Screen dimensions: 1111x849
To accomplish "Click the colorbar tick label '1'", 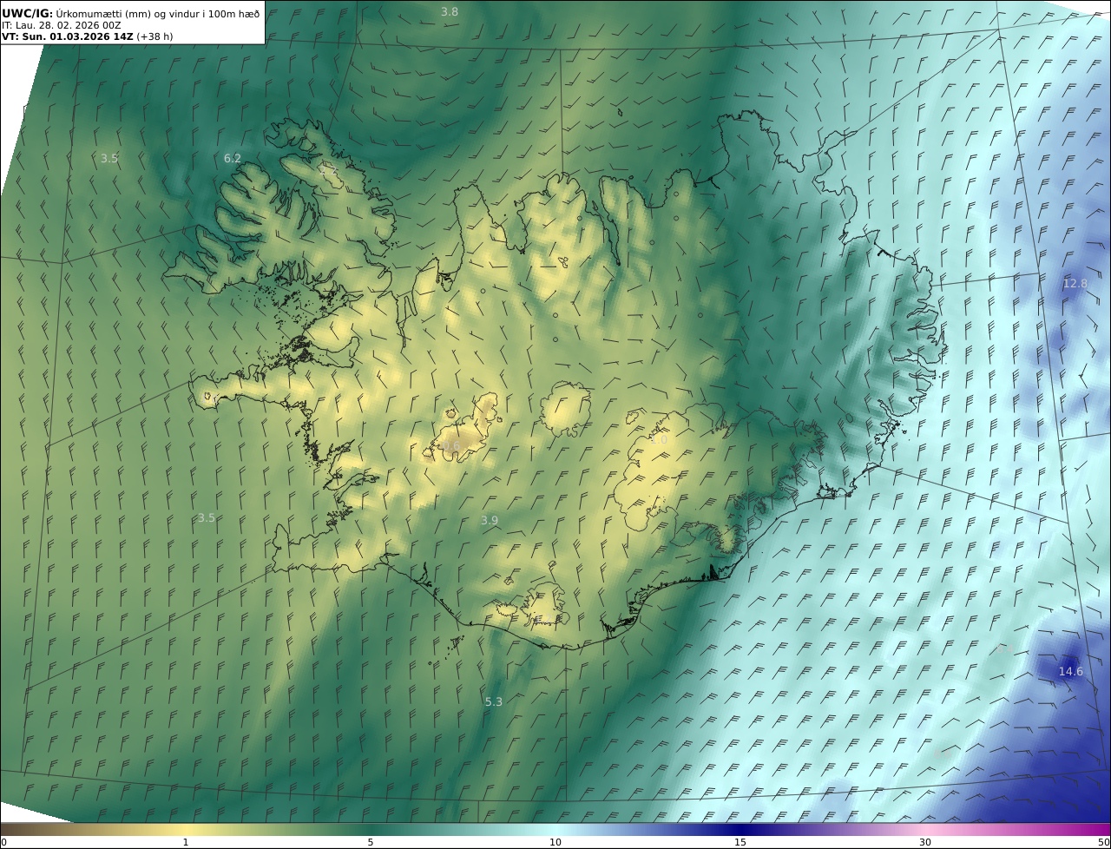I will point(186,842).
